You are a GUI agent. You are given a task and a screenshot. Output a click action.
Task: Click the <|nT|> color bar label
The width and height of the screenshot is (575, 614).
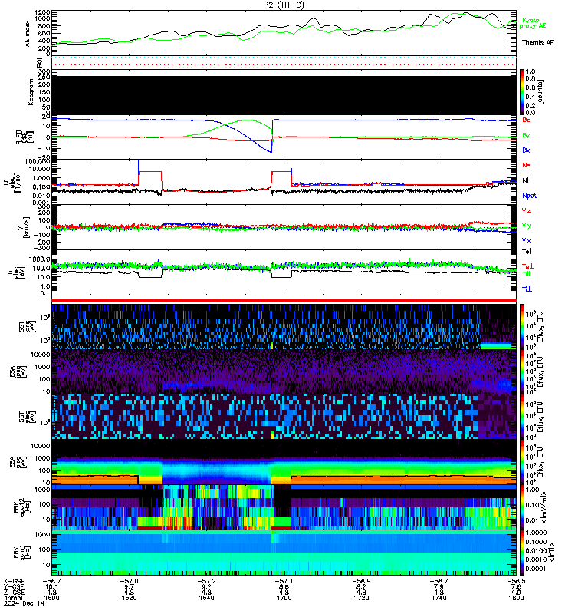(x=551, y=552)
